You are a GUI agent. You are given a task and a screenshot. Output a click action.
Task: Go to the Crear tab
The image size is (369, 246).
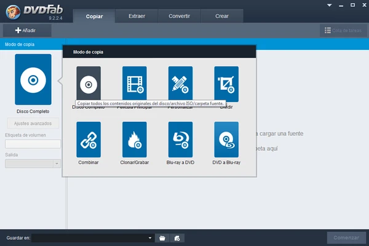tap(222, 16)
